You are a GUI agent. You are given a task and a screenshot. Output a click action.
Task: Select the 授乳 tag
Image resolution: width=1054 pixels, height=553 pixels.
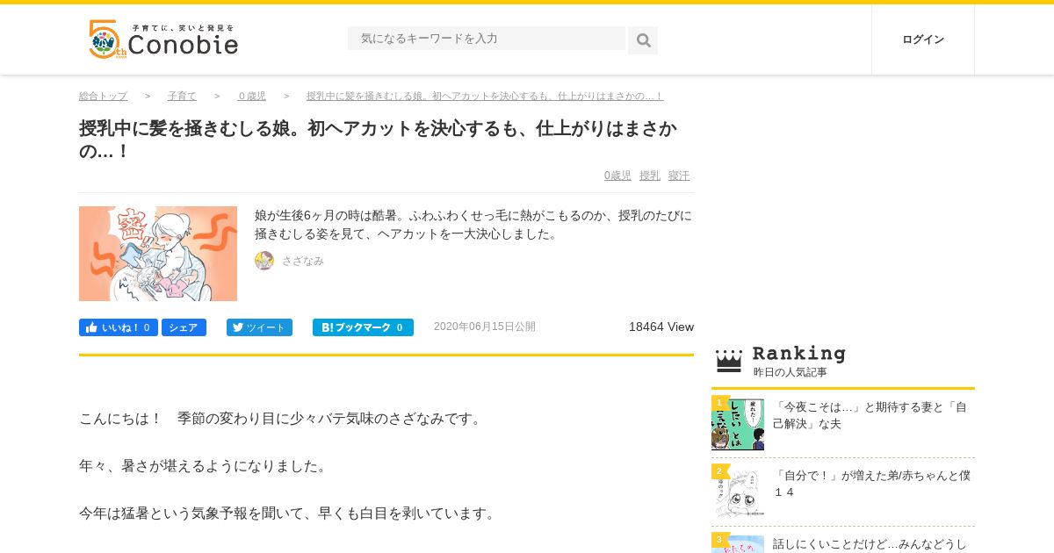[x=650, y=176]
